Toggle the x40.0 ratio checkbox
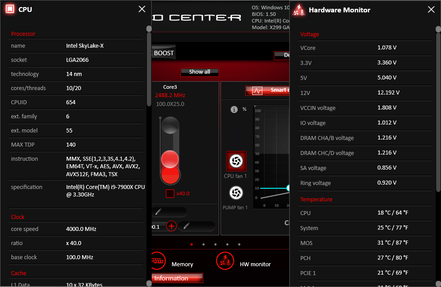 click(170, 193)
